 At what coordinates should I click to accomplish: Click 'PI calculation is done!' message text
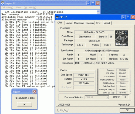click(x=25, y=98)
